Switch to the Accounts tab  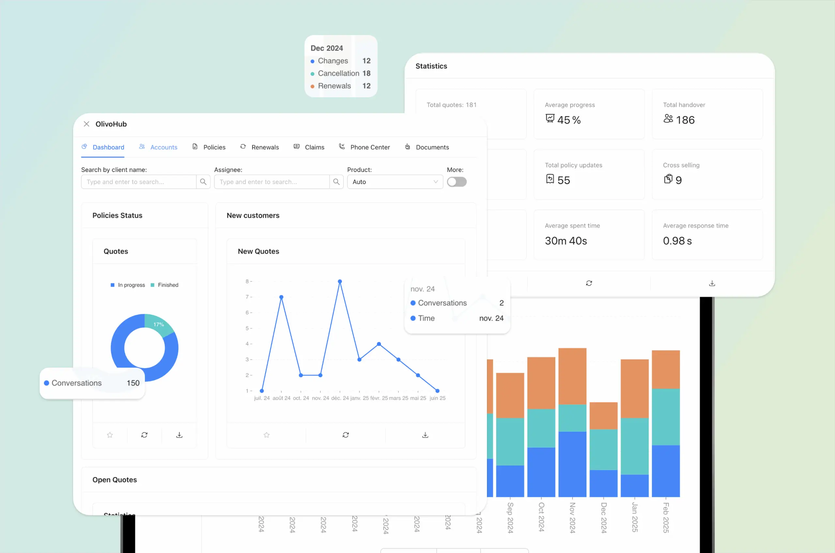click(x=163, y=147)
